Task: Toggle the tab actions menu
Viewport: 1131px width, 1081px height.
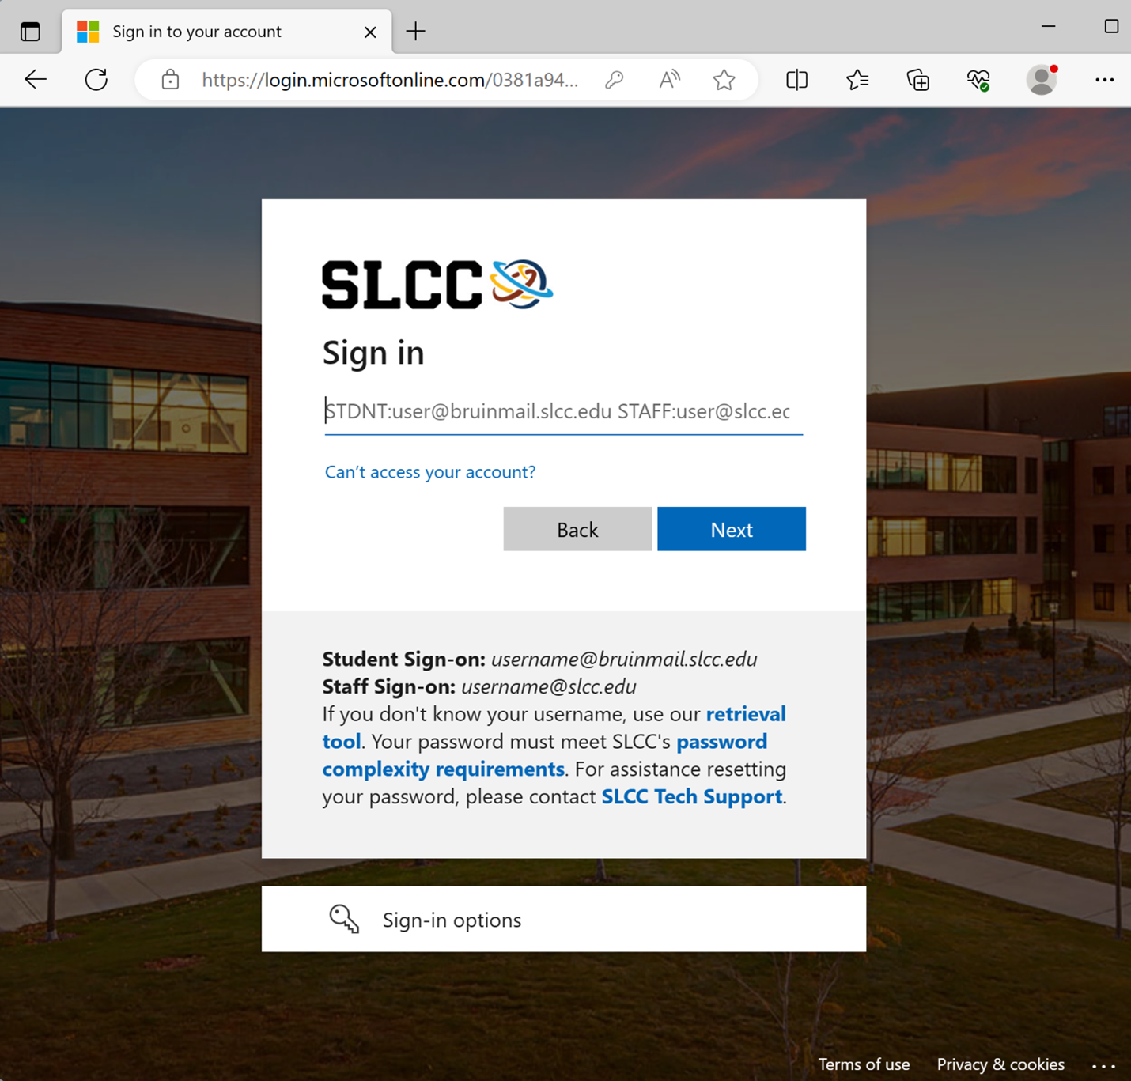Action: [x=30, y=32]
